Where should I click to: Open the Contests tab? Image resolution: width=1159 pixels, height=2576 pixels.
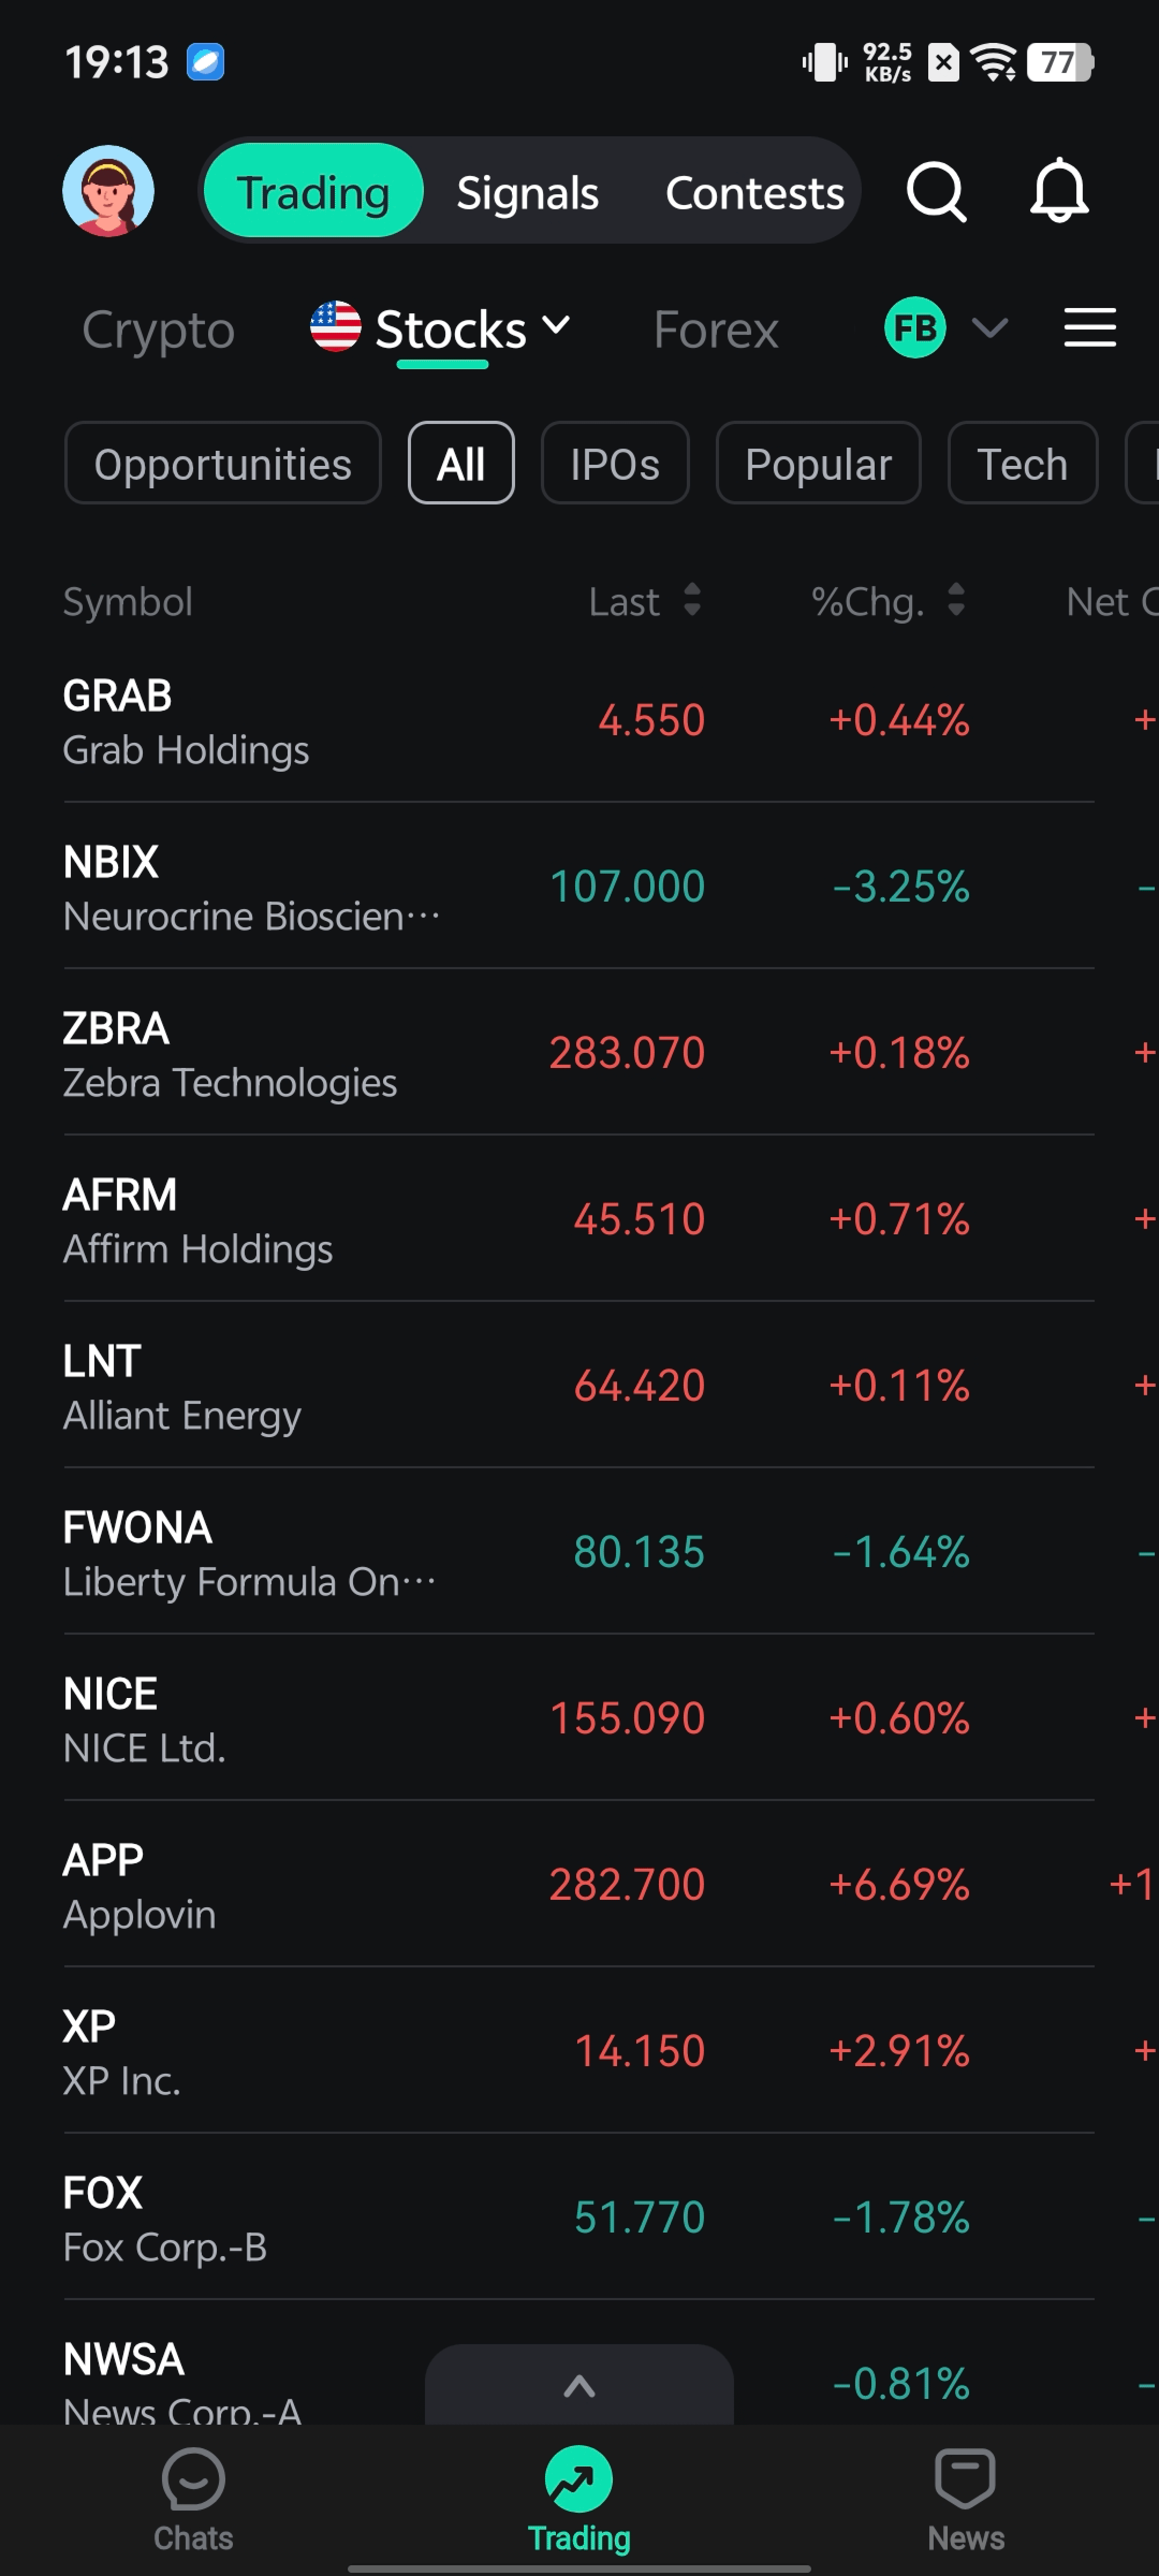pos(754,193)
